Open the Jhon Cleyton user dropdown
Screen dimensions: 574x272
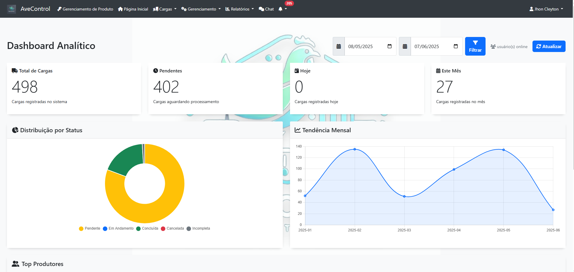coord(546,9)
